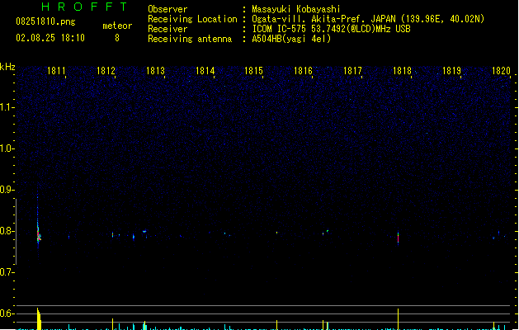Click the Ogata-vill. Akita-Pref. JAPAN location text
The image size is (519, 330).
(x=368, y=19)
